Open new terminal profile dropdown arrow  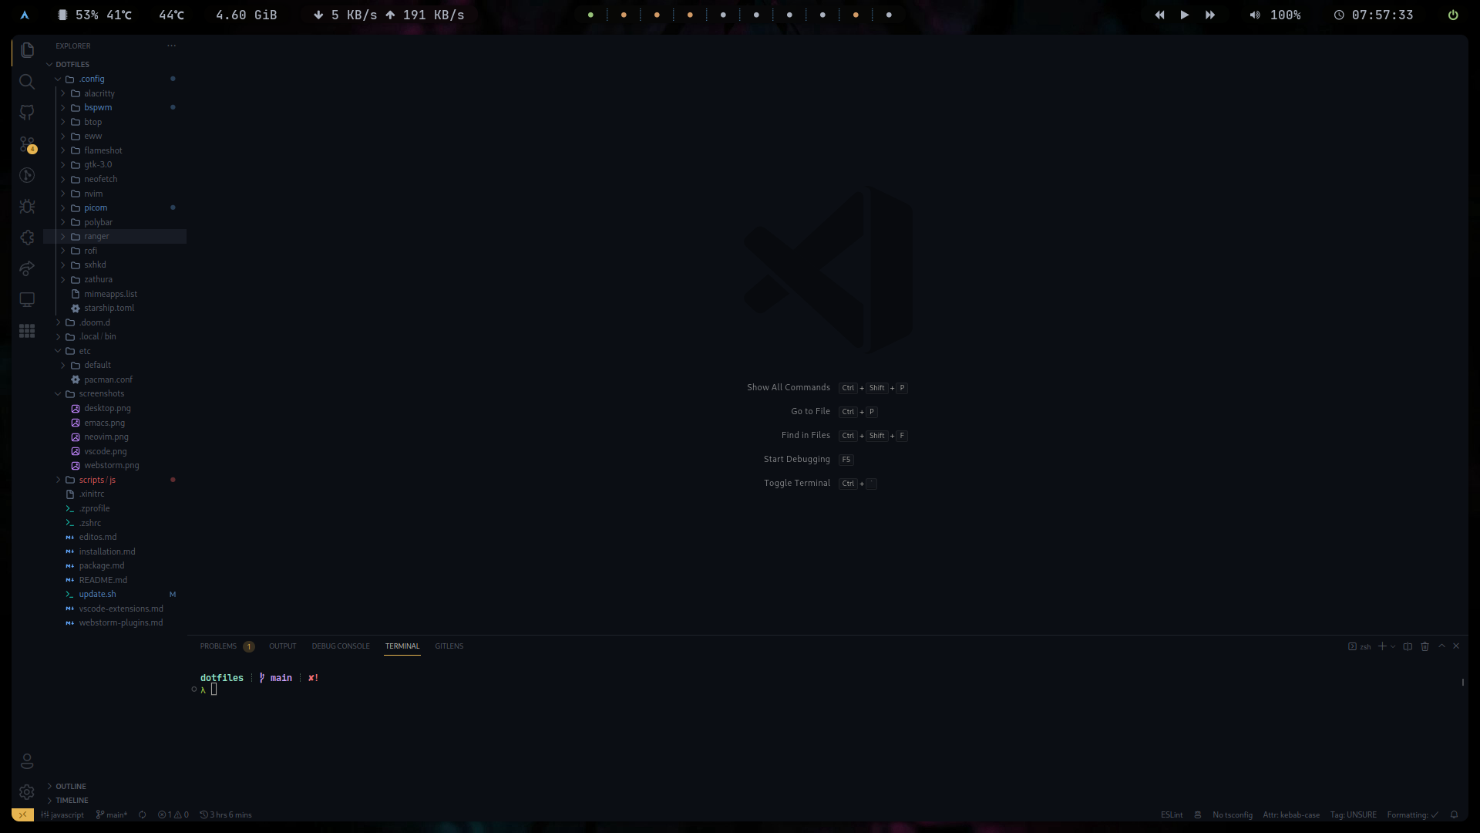point(1393,646)
